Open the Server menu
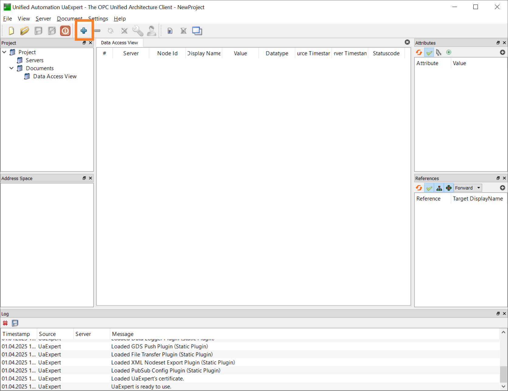 (43, 19)
